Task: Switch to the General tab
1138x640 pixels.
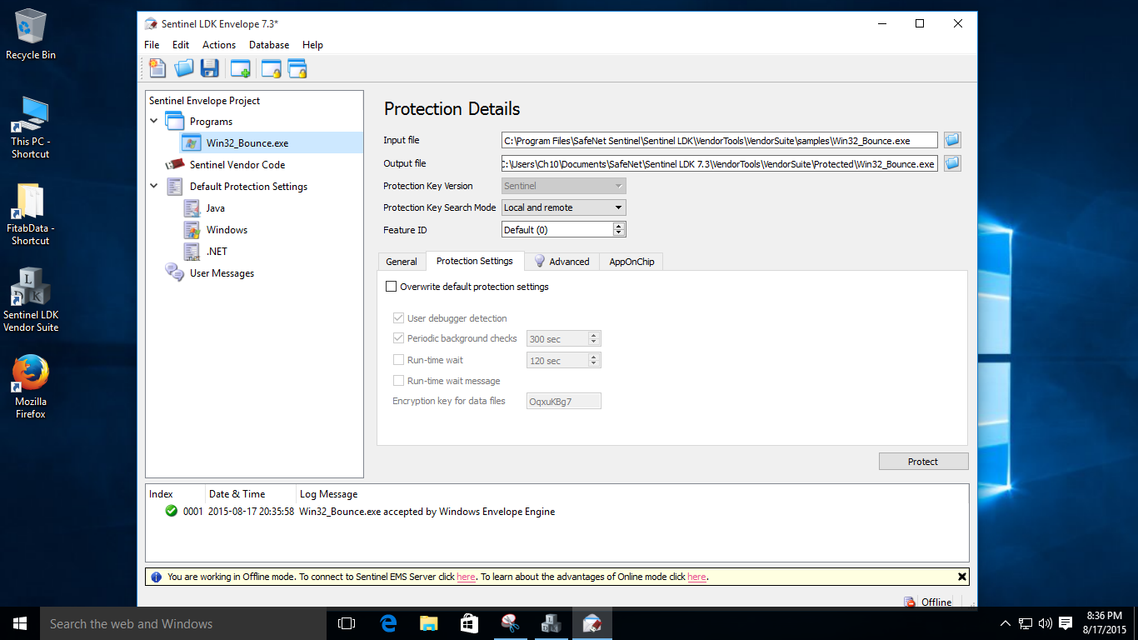Action: (x=402, y=262)
